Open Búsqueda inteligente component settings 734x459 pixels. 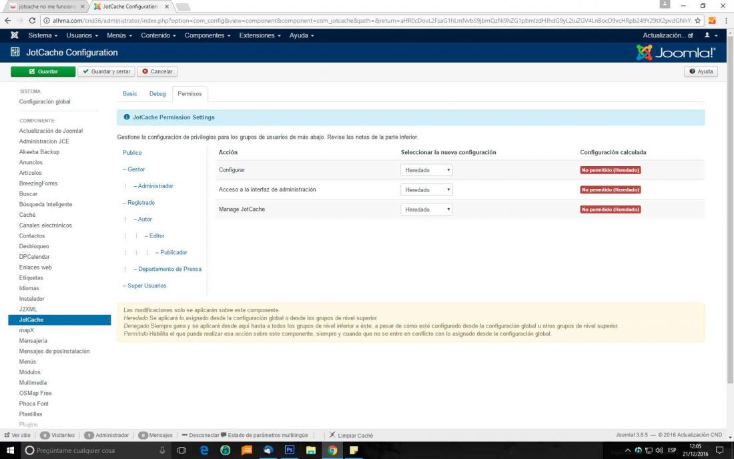click(x=45, y=204)
